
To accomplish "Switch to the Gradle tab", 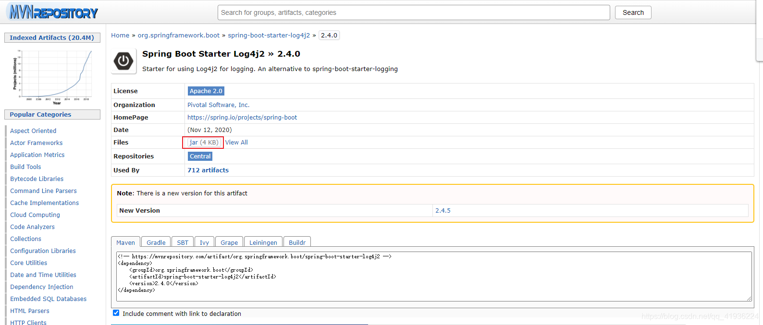I will [x=156, y=242].
